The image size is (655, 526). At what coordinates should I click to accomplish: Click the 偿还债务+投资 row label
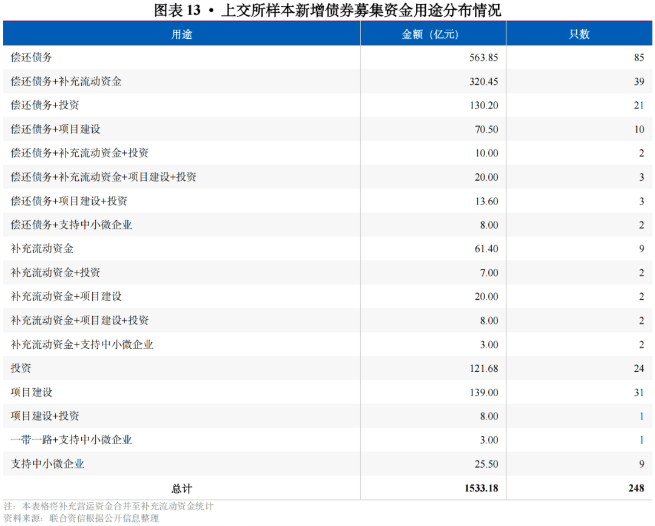(x=45, y=106)
